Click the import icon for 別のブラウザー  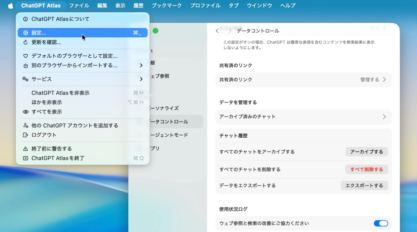click(x=25, y=65)
